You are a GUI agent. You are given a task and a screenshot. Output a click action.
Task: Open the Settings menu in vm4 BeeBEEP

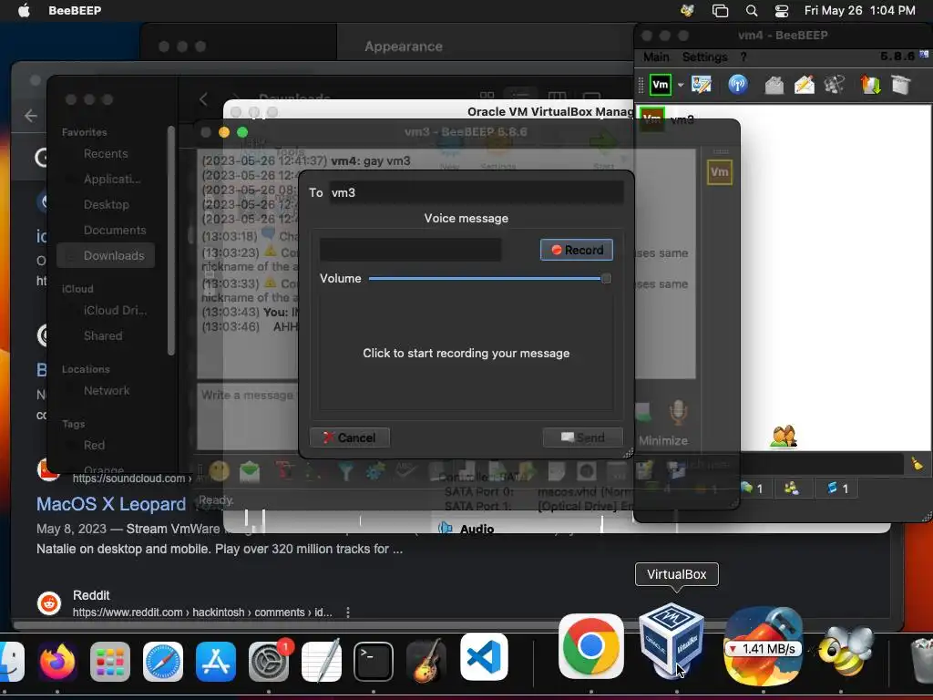pyautogui.click(x=704, y=57)
